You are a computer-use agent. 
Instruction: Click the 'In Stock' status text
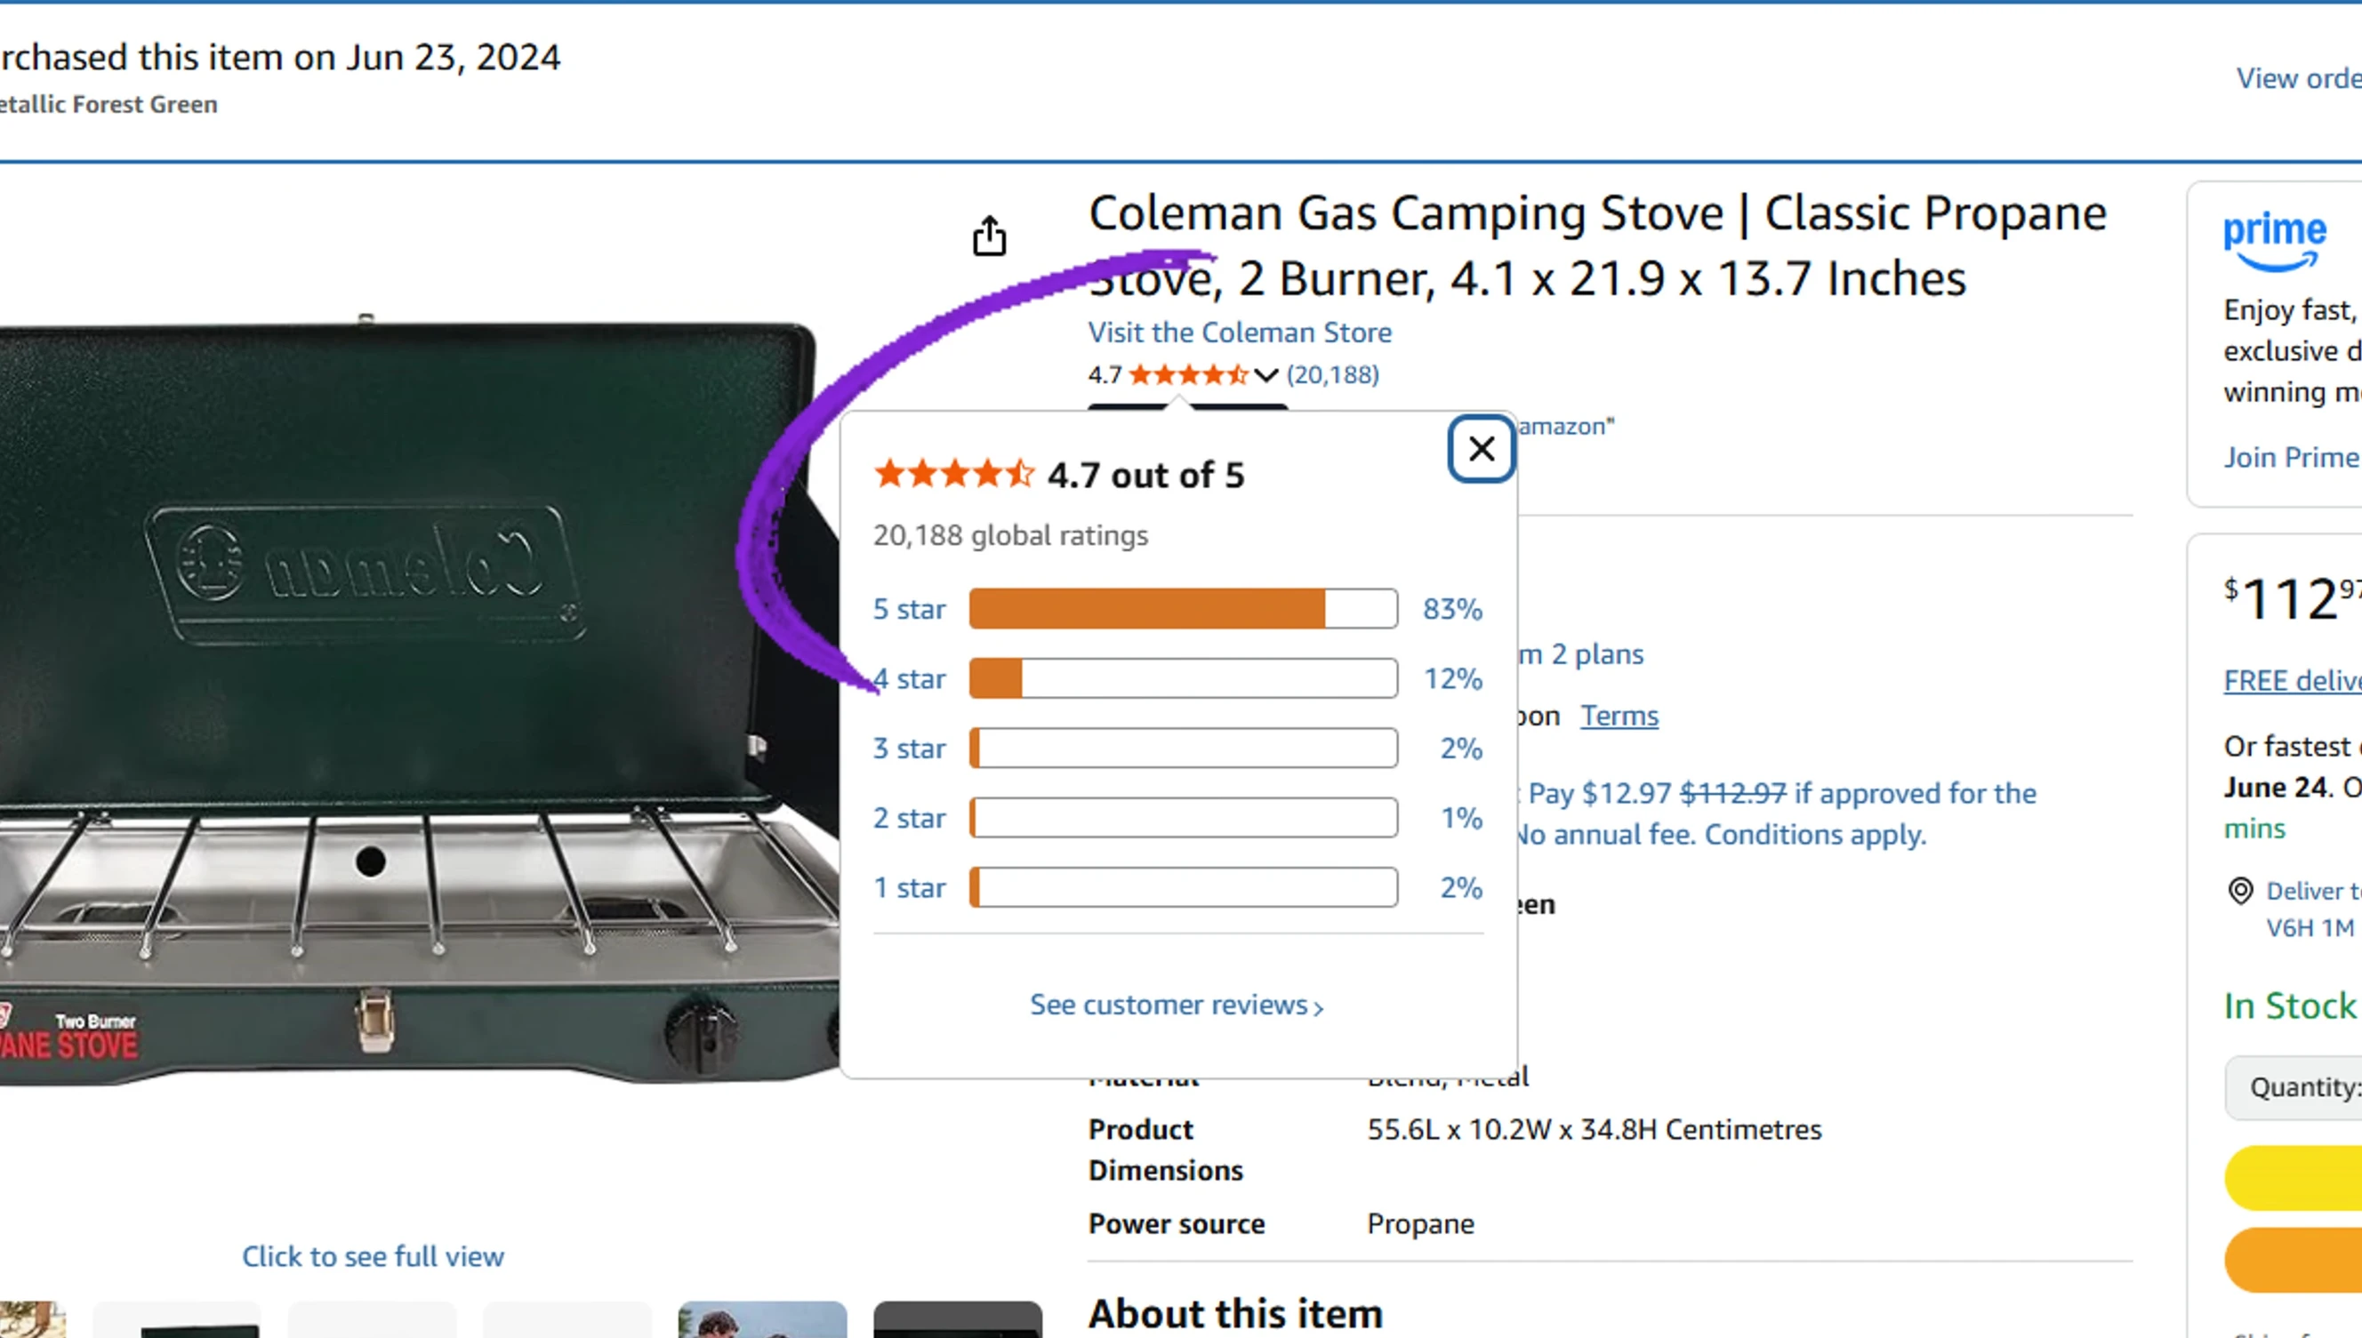coord(2290,1006)
